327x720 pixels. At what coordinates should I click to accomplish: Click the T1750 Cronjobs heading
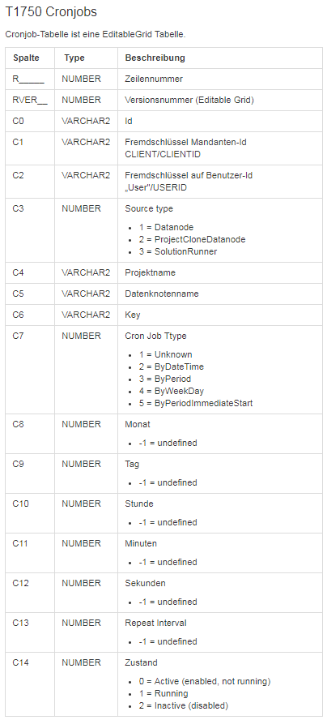click(x=51, y=12)
